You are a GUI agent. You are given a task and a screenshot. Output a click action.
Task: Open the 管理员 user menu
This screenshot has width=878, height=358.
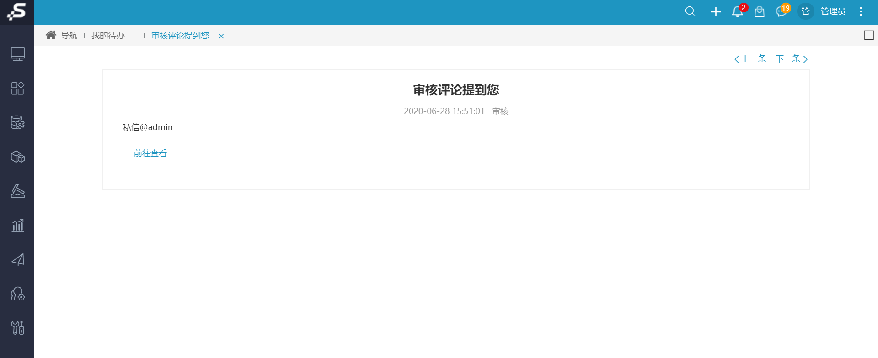pyautogui.click(x=833, y=11)
